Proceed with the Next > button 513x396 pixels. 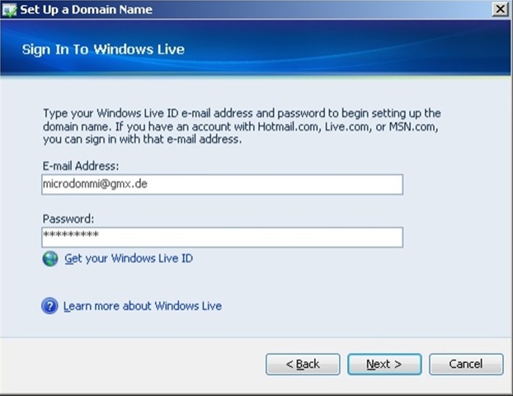pyautogui.click(x=384, y=364)
